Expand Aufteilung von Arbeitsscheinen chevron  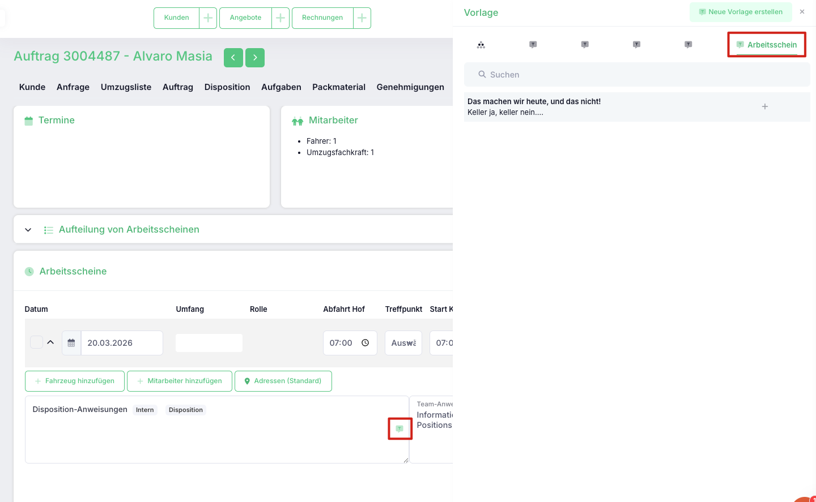28,230
